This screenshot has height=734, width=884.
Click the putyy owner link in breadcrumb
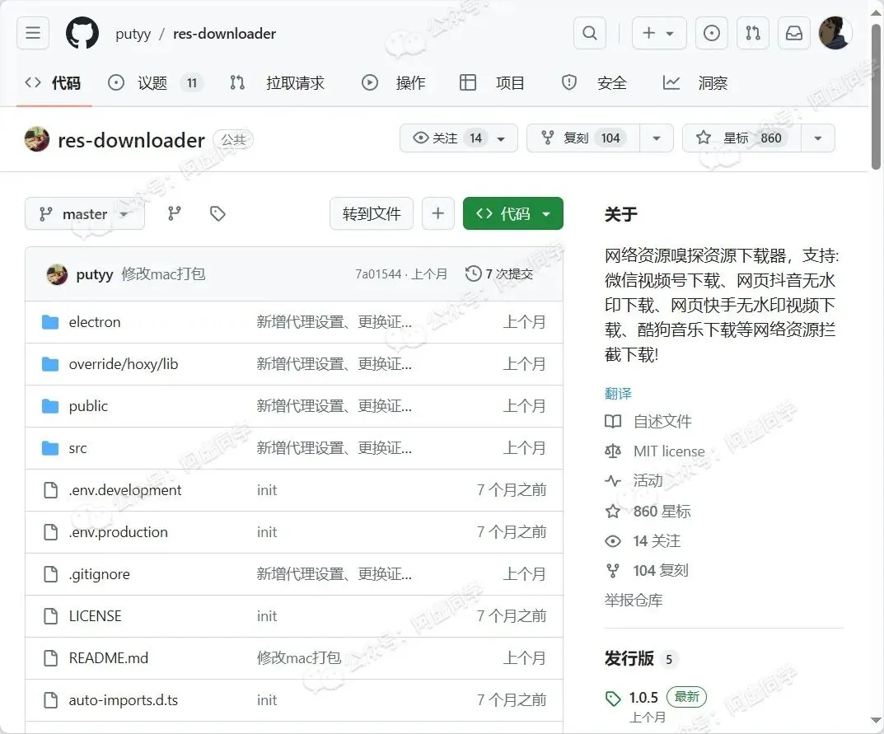pyautogui.click(x=133, y=34)
